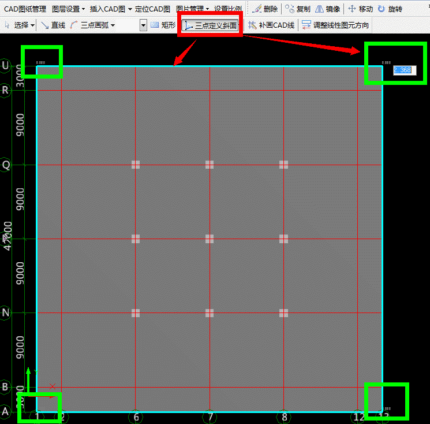Open the 图层设置 dropdown menu
The width and height of the screenshot is (430, 424).
(83, 9)
